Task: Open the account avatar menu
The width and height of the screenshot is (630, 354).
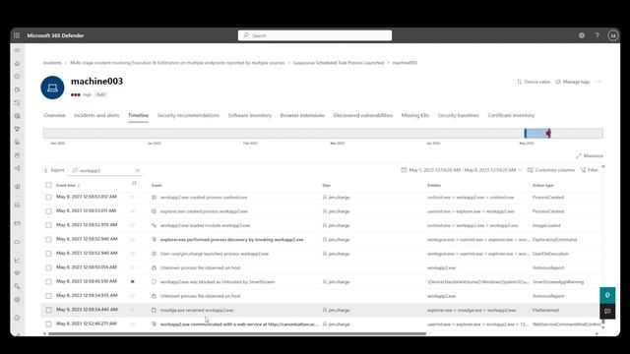Action: coord(612,35)
